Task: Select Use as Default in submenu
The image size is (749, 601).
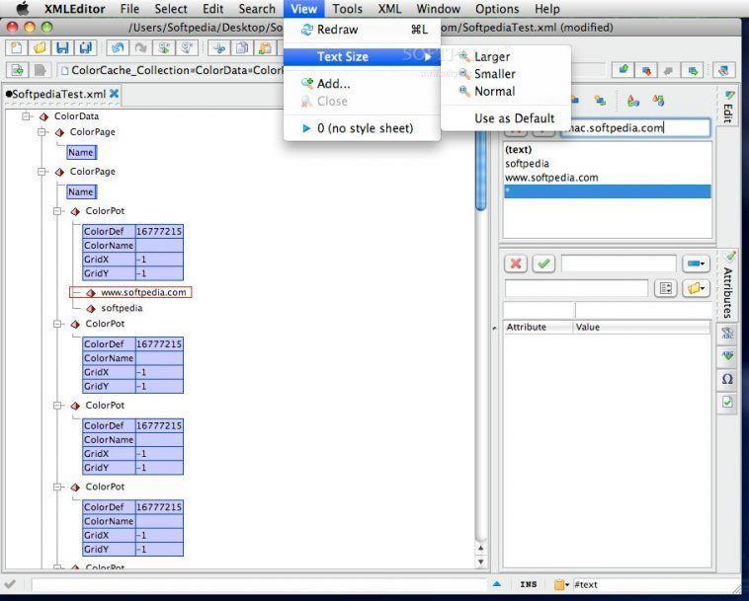Action: (505, 118)
